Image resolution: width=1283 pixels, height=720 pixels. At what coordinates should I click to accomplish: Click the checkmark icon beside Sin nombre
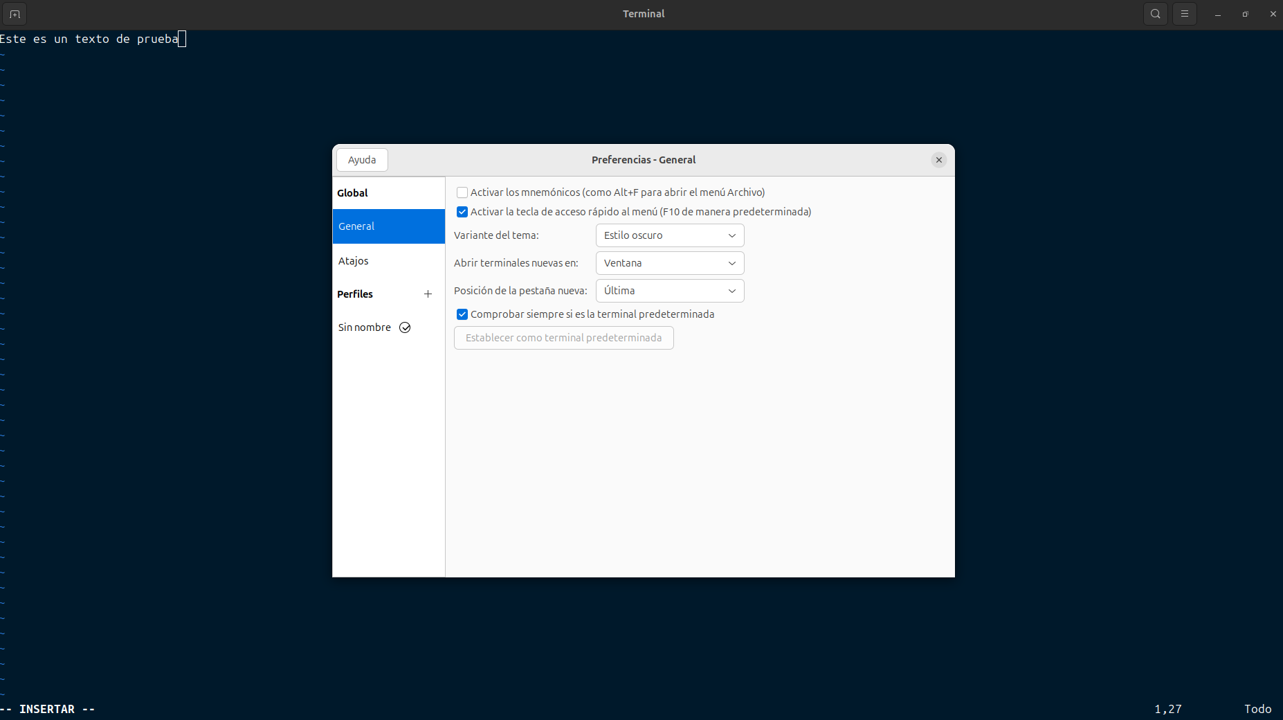pos(405,327)
